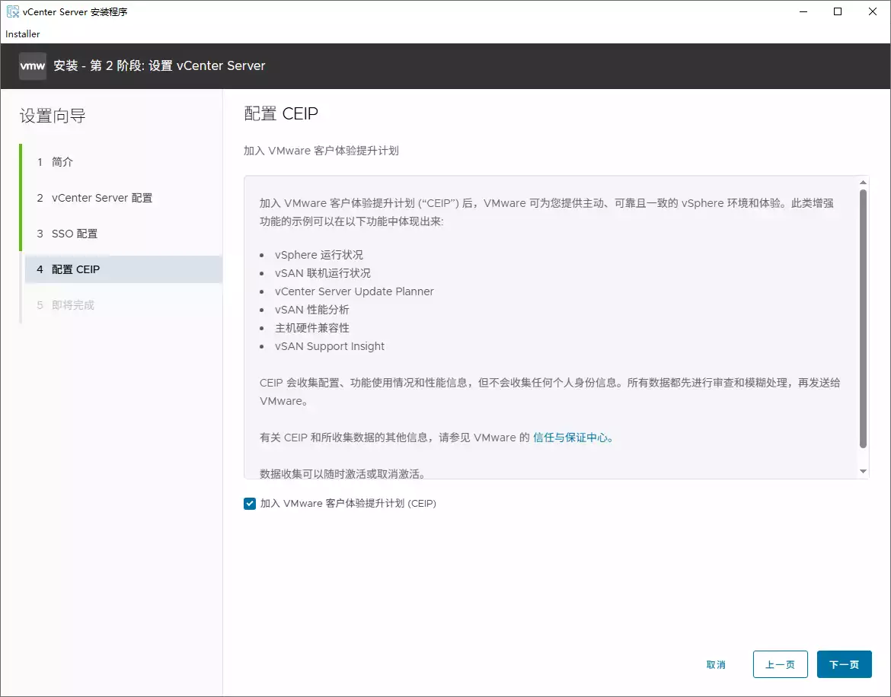Viewport: 891px width, 697px height.
Task: Click the CEIP text scrollbar thumb
Action: (x=863, y=319)
